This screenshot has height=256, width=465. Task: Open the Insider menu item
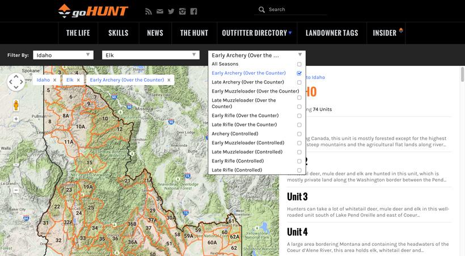384,33
